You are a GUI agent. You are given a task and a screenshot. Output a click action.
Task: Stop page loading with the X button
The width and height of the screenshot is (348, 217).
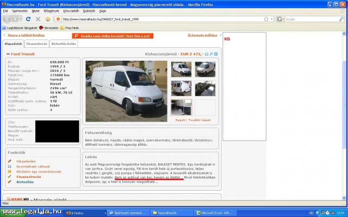pos(38,19)
